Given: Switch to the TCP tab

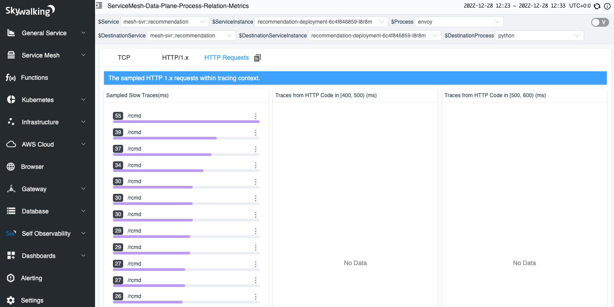Looking at the screenshot, I should tap(124, 57).
